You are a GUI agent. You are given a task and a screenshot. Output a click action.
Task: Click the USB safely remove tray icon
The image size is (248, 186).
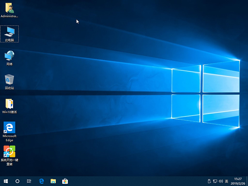pos(209,181)
